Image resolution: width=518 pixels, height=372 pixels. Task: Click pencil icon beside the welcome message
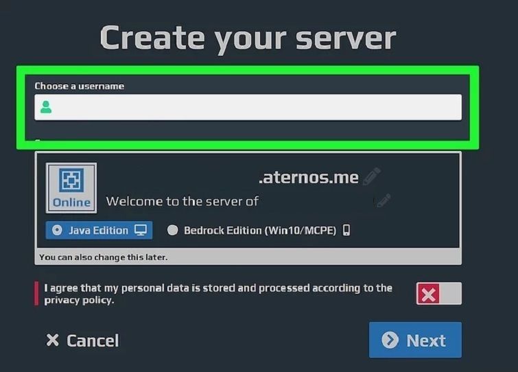pos(383,201)
